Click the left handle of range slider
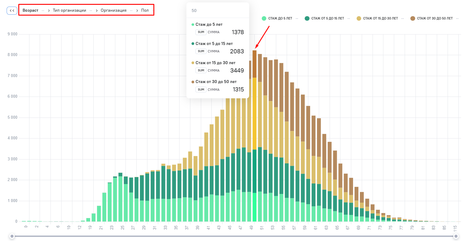The height and width of the screenshot is (241, 465). point(12,236)
